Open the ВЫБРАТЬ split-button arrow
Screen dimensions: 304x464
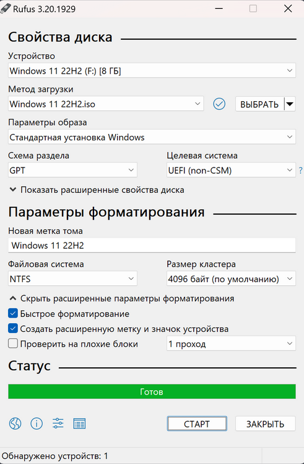(290, 104)
